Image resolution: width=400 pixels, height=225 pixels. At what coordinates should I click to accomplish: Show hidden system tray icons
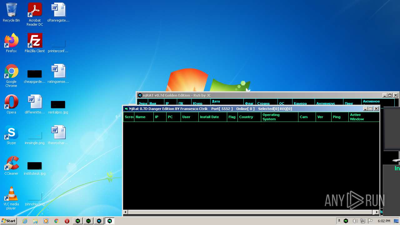(339, 221)
